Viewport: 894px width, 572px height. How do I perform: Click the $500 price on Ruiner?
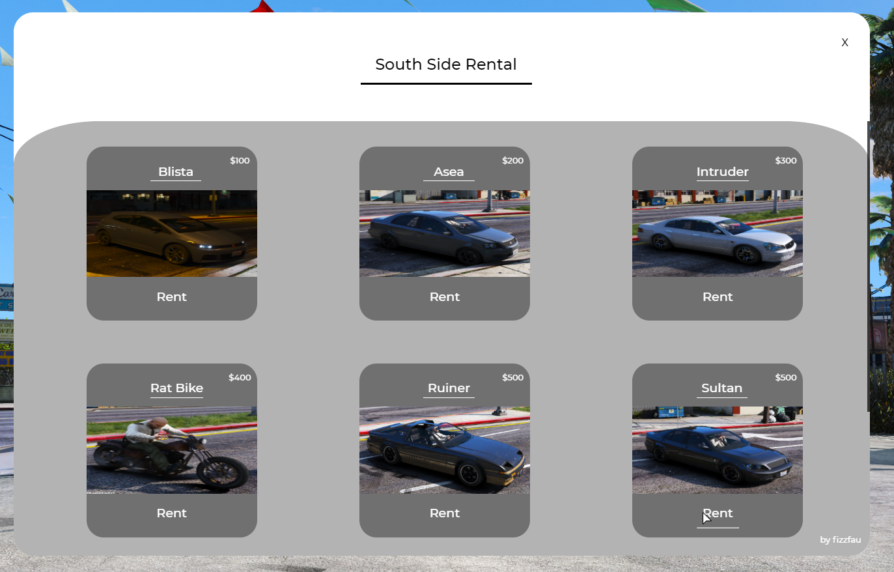coord(512,377)
